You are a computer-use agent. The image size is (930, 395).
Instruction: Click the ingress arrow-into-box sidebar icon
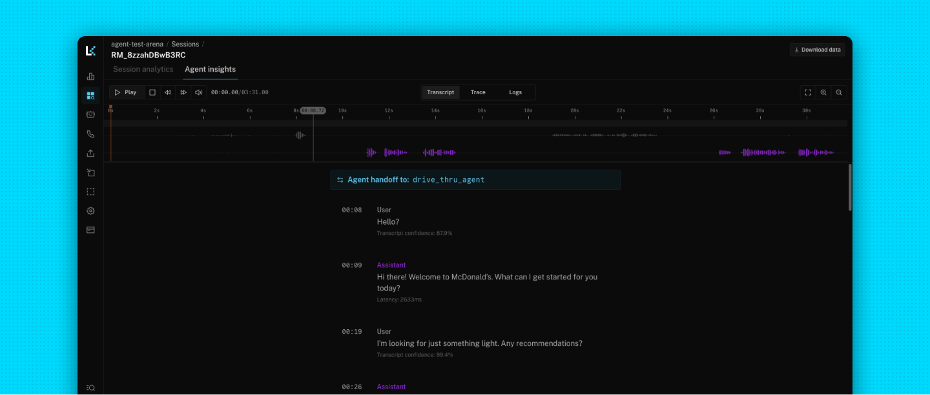pyautogui.click(x=90, y=172)
